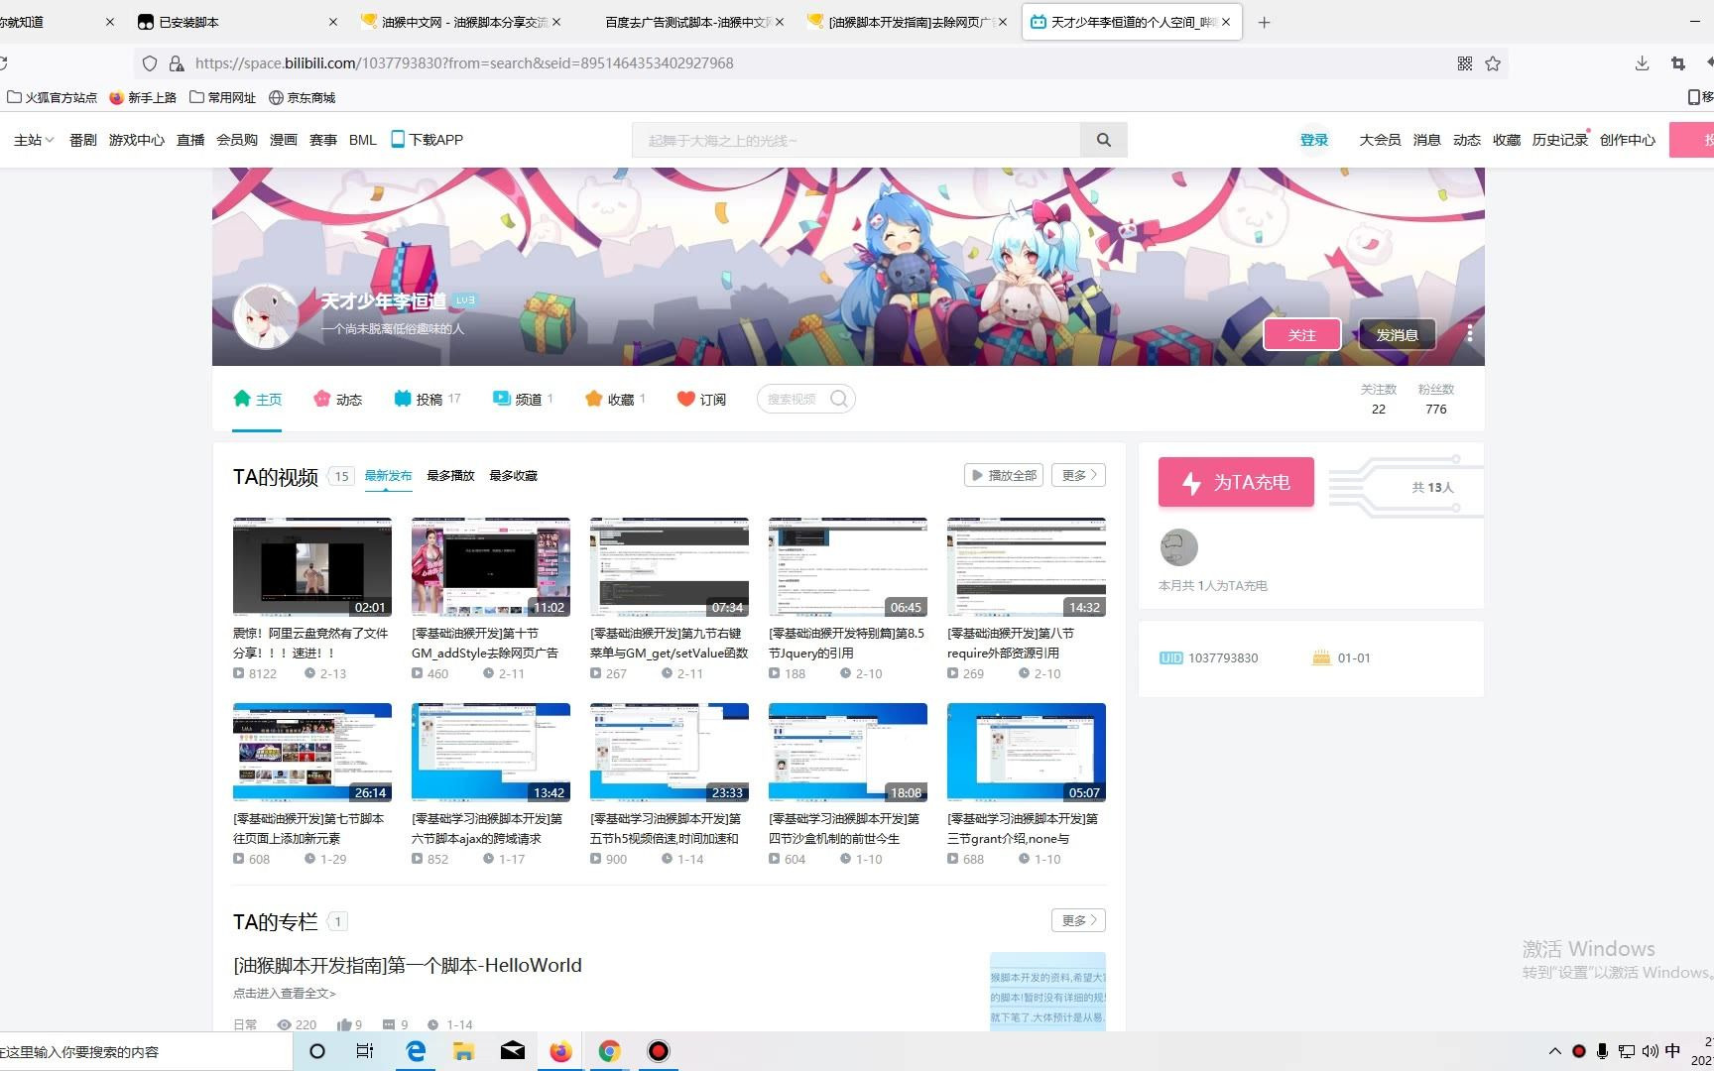Click 更多 next to TA的视频

click(x=1078, y=476)
